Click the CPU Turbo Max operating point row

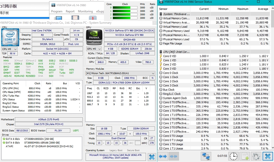41,96
